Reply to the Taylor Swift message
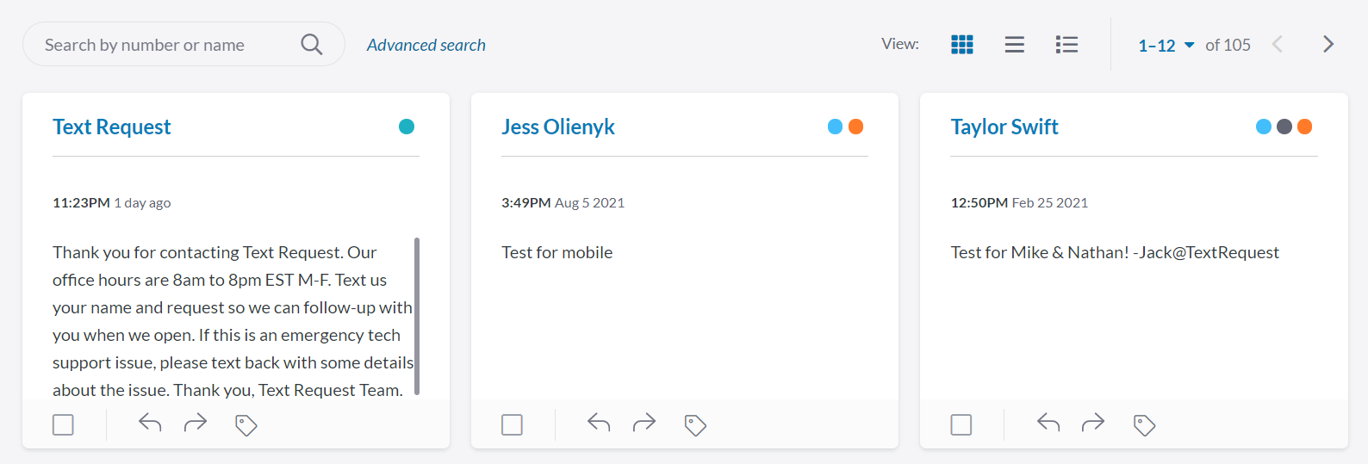The height and width of the screenshot is (464, 1368). [1048, 423]
